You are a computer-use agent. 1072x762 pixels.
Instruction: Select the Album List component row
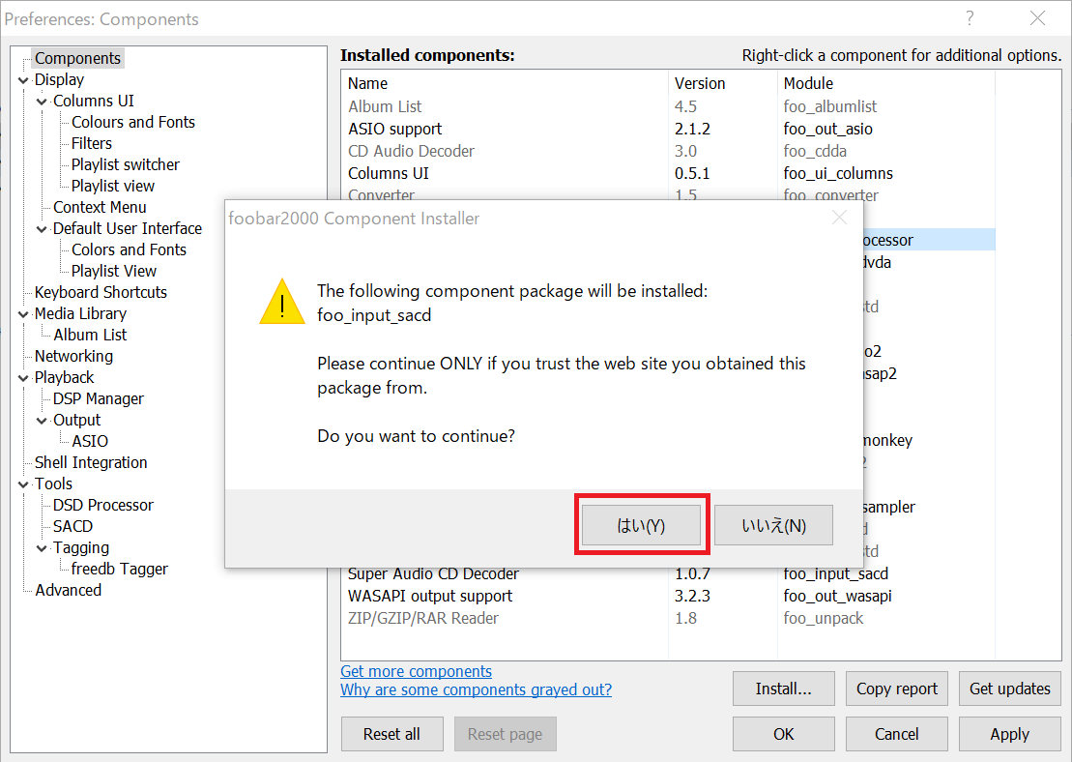coord(668,106)
